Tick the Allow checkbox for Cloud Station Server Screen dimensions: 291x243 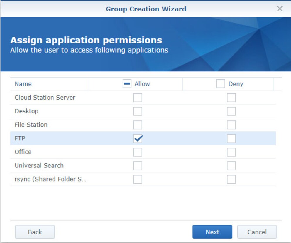pos(138,98)
